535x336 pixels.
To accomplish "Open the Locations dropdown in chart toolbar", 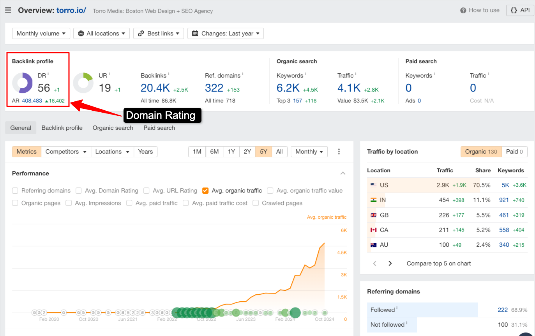I will click(112, 152).
